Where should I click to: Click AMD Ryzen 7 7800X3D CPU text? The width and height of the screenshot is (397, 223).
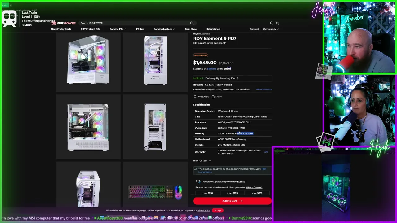pos(234,122)
